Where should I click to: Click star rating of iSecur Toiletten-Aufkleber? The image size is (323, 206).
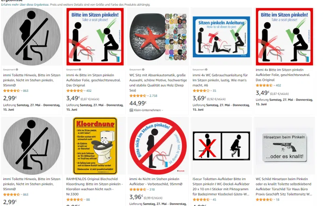[x=201, y=200]
